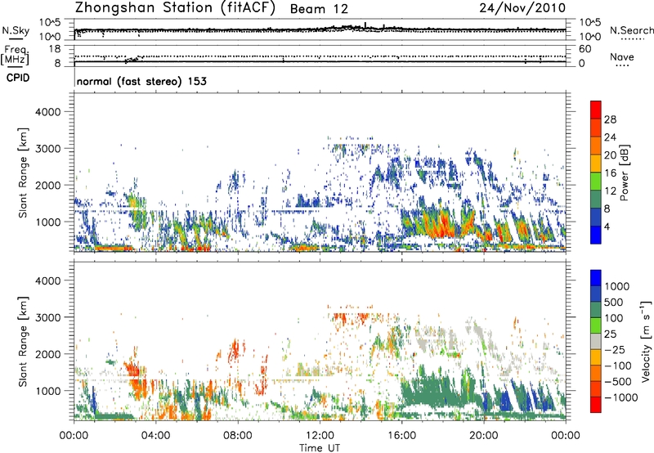Click the '16' power colorbar label

click(610, 173)
